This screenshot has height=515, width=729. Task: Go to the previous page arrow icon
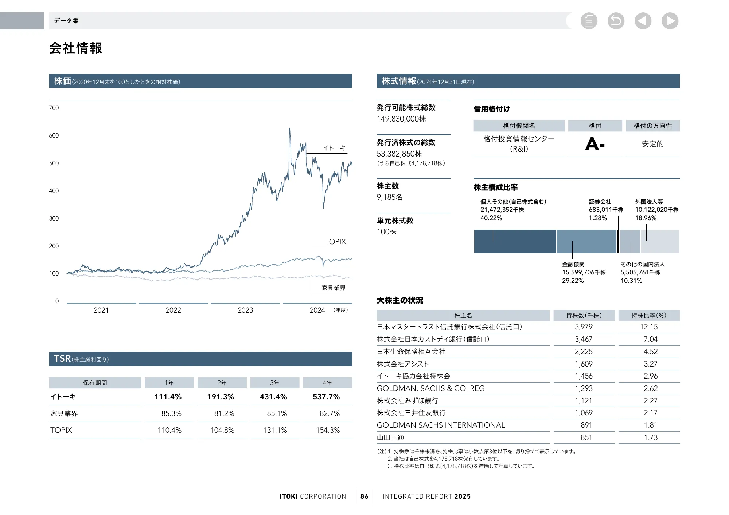click(643, 21)
